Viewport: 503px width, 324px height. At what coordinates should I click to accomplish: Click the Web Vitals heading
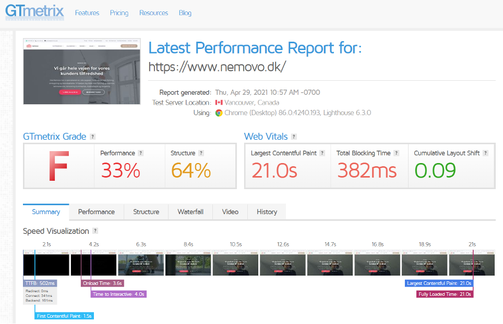coord(266,136)
